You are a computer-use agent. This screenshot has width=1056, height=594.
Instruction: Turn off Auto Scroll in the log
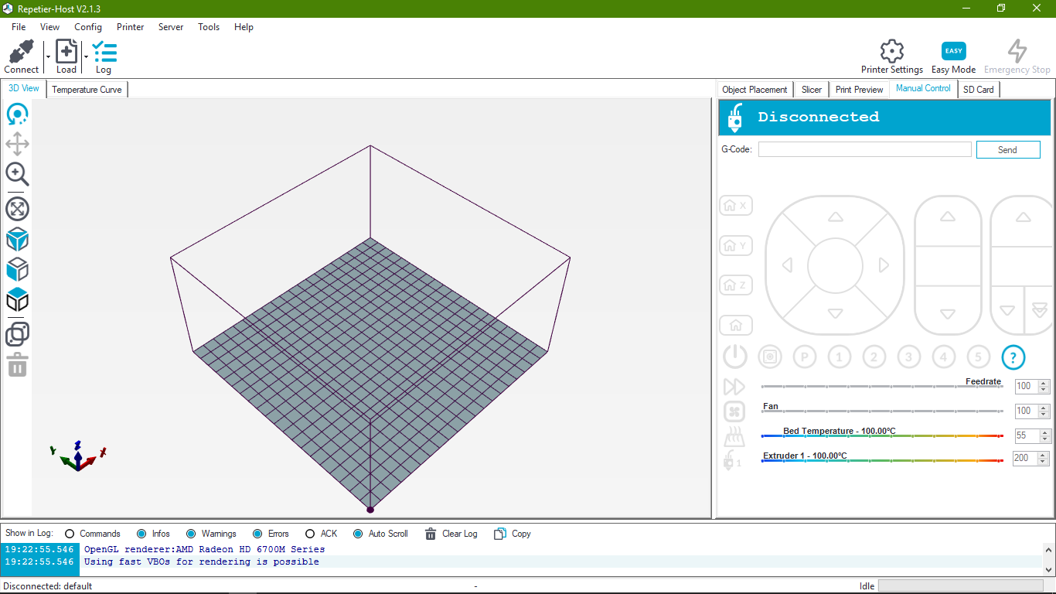point(356,533)
